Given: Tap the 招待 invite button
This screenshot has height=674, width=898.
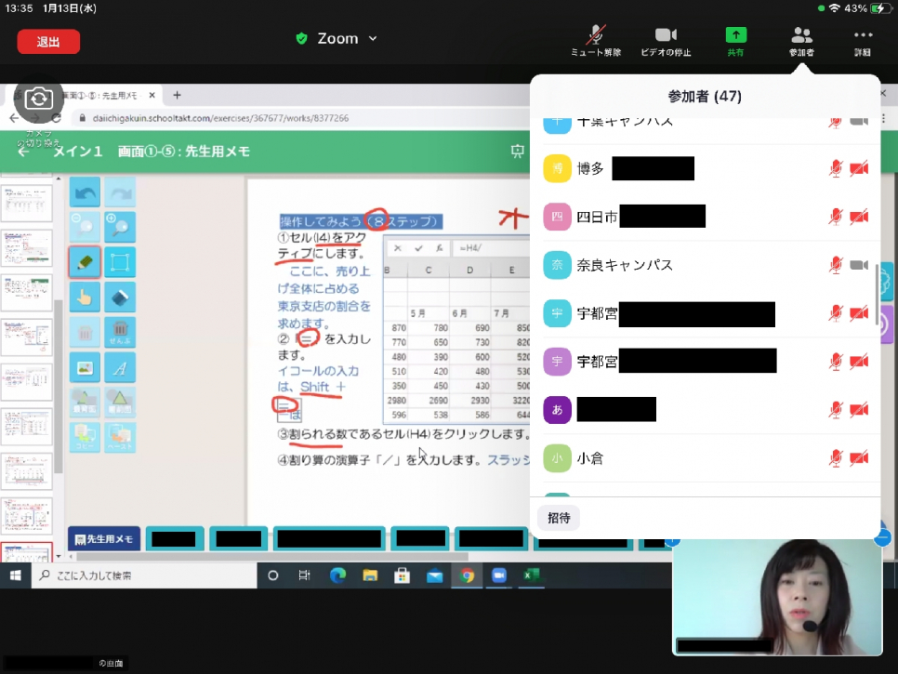Looking at the screenshot, I should pyautogui.click(x=559, y=518).
